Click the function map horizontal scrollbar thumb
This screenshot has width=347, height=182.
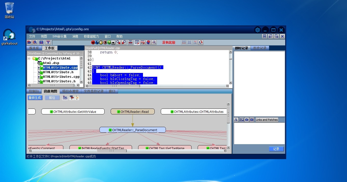click(x=112, y=151)
